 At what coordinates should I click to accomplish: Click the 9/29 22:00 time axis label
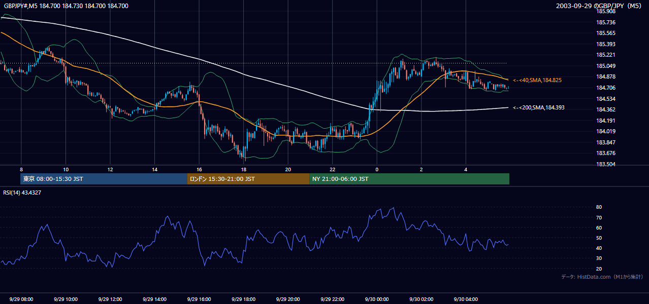coord(332,299)
